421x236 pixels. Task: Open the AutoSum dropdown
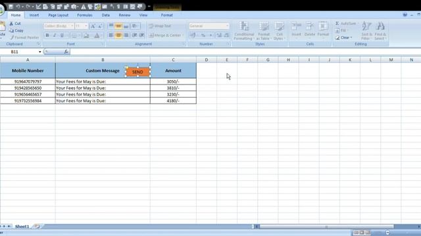click(358, 24)
